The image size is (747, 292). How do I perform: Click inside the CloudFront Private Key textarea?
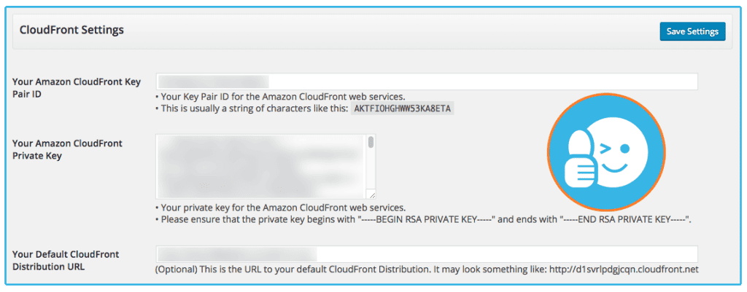[x=261, y=167]
